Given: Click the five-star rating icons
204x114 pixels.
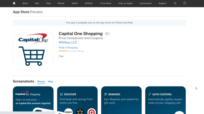Looking at the screenshot, I should 63,51.
